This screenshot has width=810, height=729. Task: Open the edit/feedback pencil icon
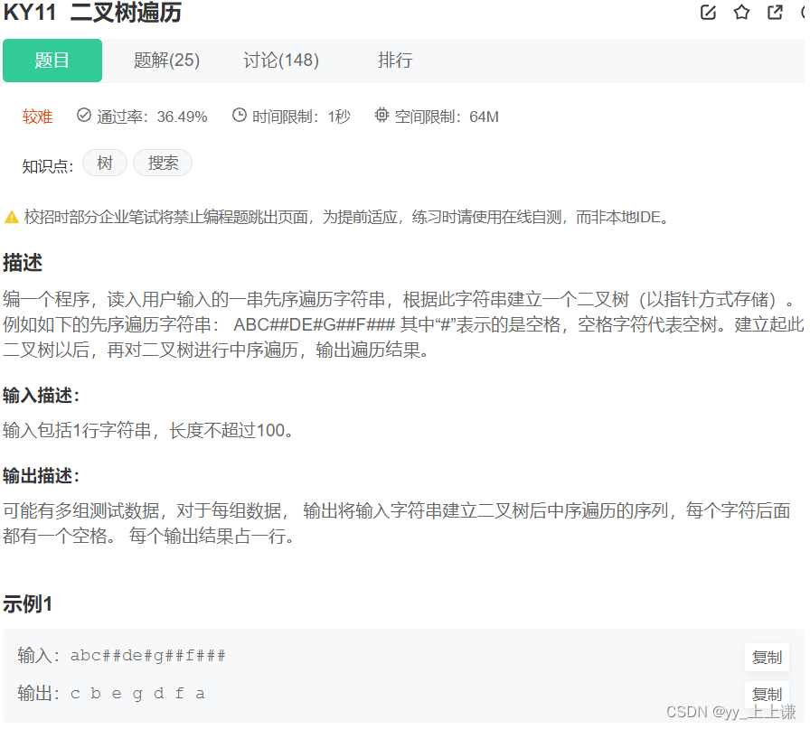[708, 13]
